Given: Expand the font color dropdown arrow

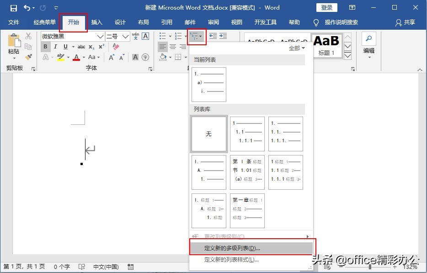Looking at the screenshot, I should 84,58.
